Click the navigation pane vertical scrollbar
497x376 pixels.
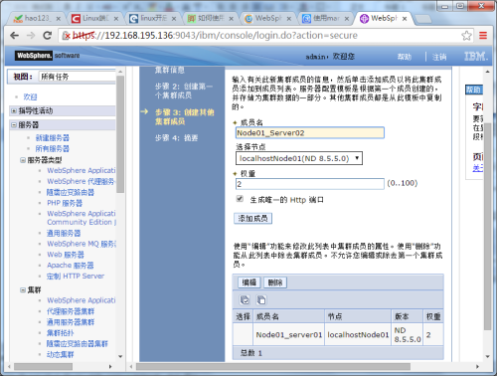120,134
